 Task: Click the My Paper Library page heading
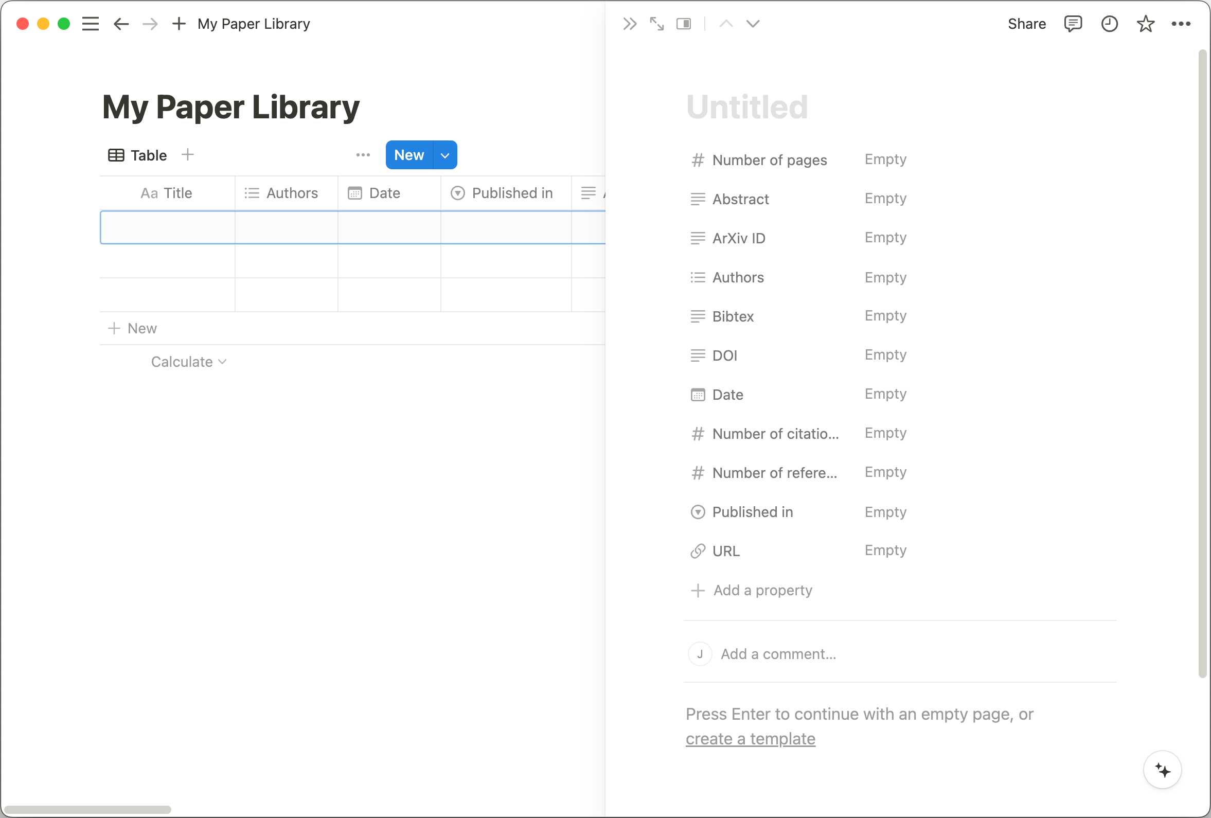[231, 107]
